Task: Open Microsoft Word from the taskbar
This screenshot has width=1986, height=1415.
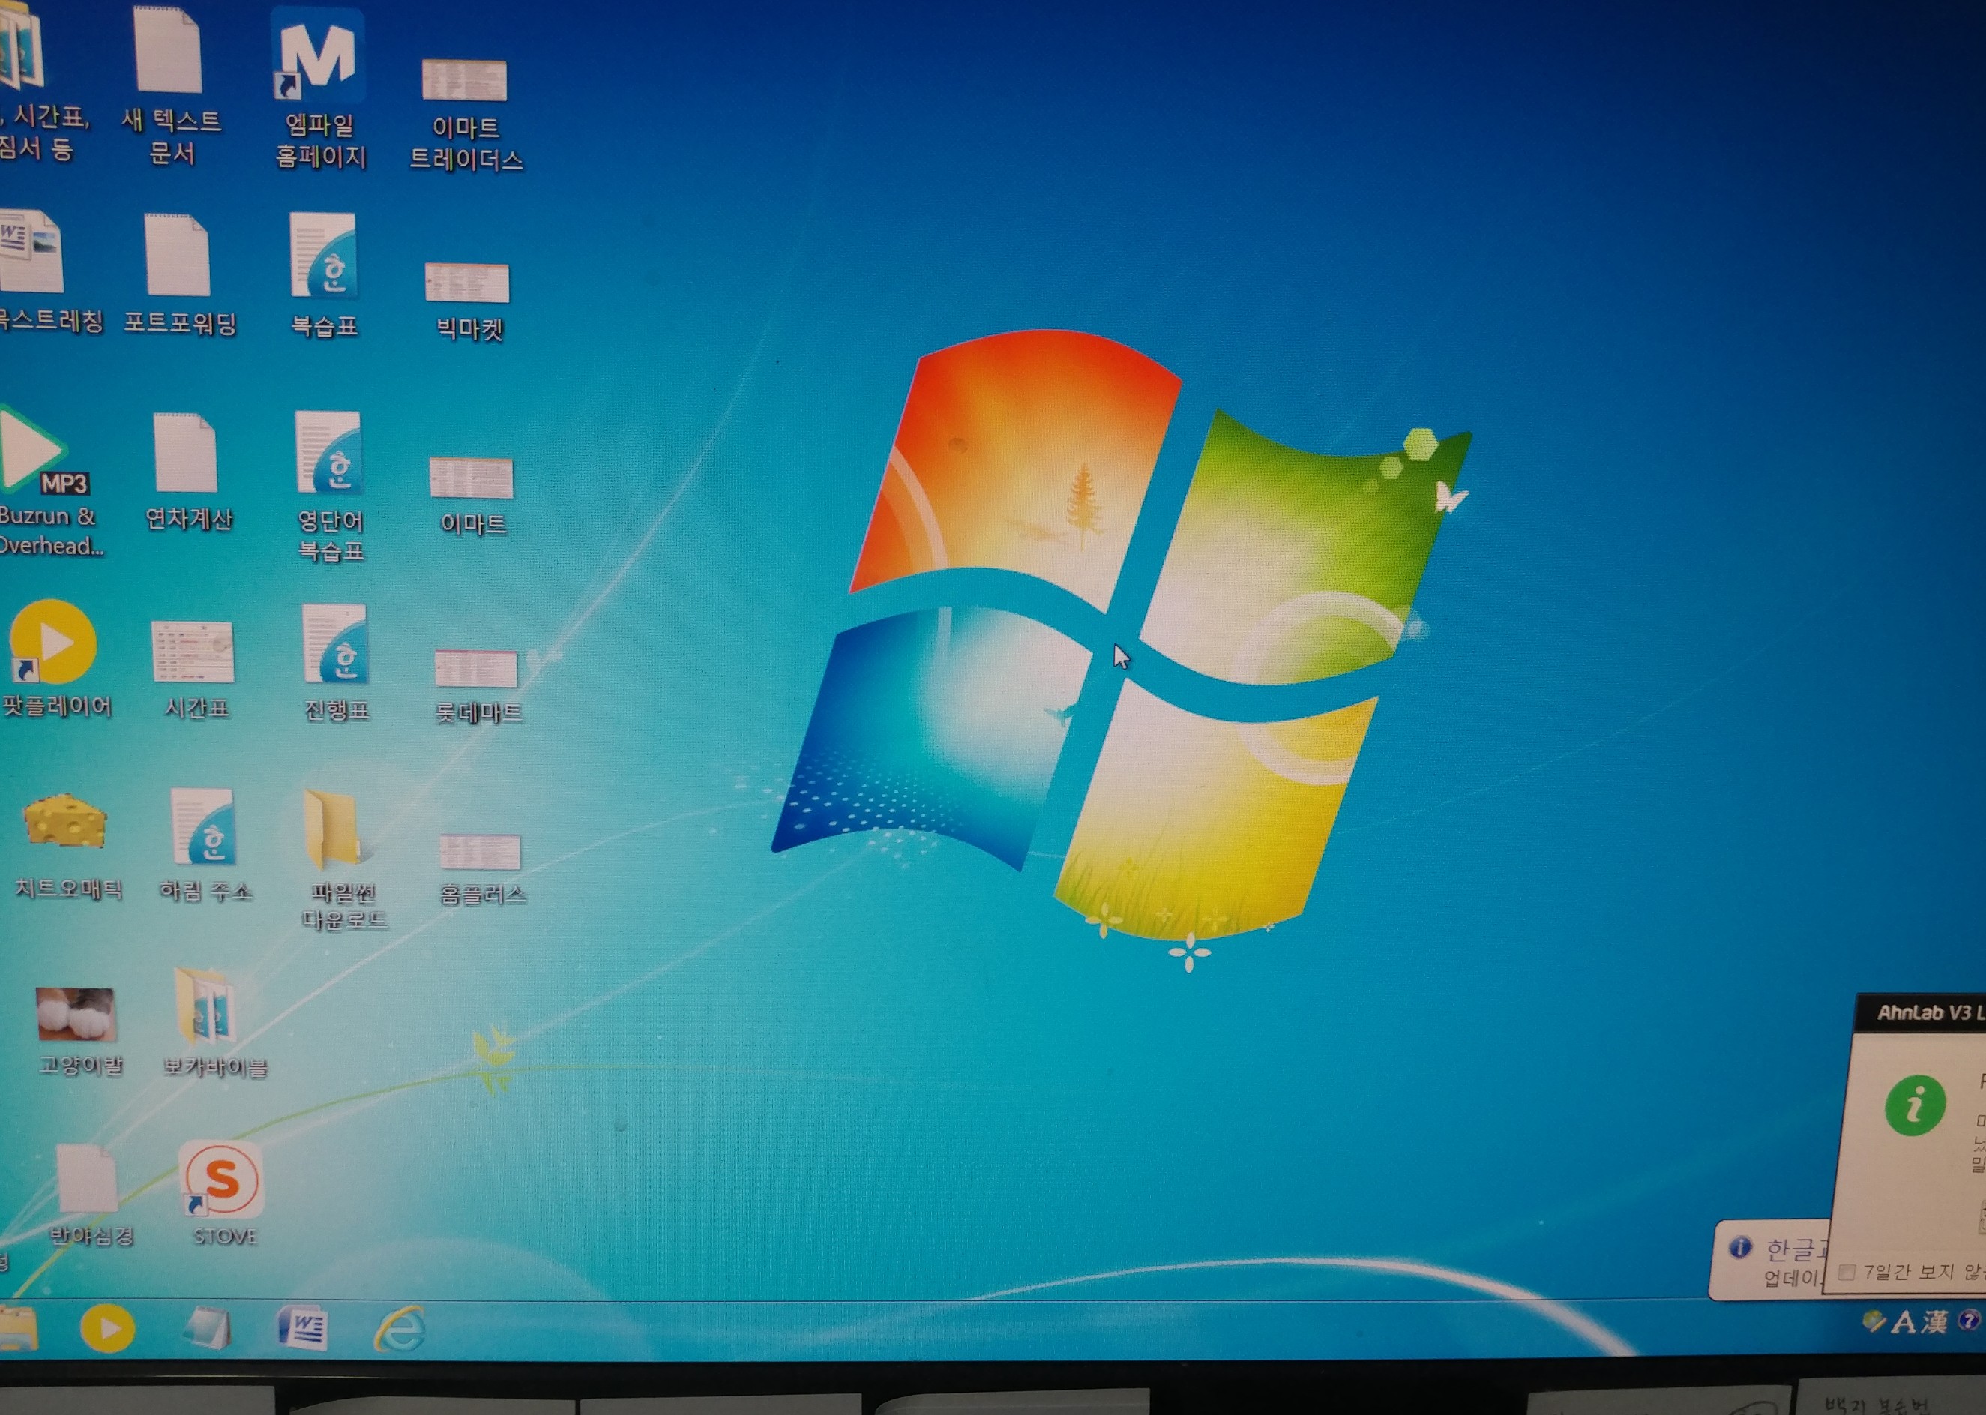Action: point(301,1329)
